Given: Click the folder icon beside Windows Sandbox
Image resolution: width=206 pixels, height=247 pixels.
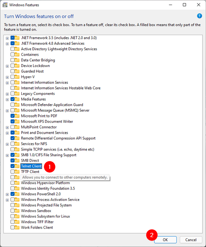Looking at the screenshot, I should coord(17,211).
